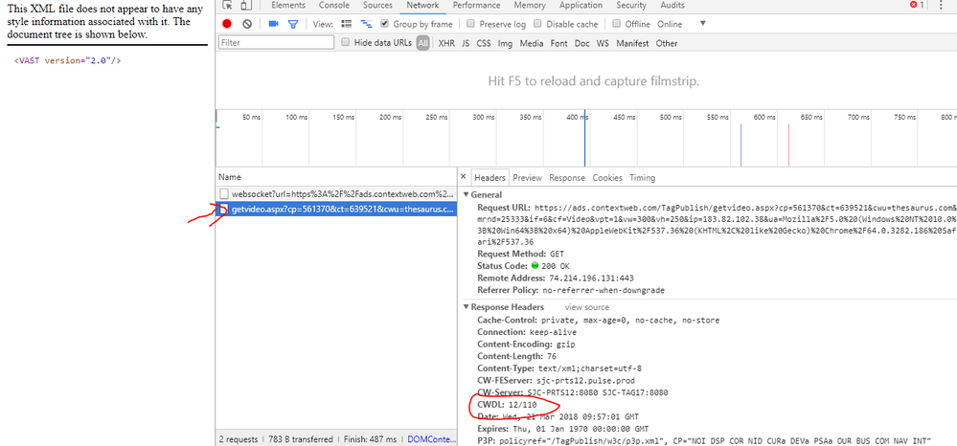The image size is (957, 446).
Task: Collapse the General section triangle
Action: tap(467, 194)
